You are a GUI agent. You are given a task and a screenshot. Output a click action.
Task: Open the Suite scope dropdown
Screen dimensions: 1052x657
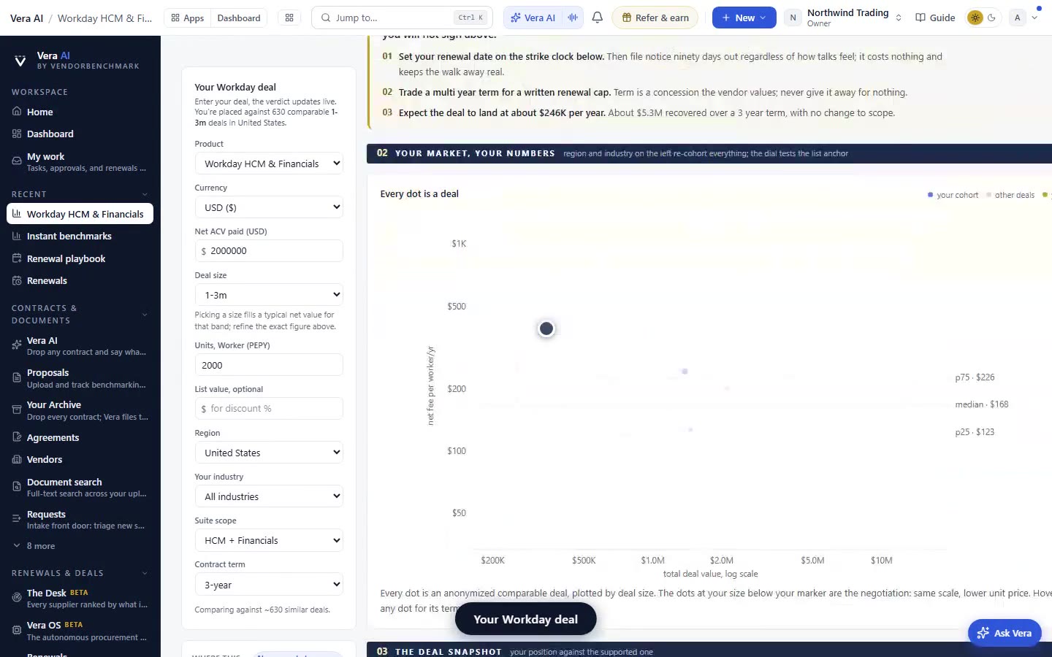(269, 540)
